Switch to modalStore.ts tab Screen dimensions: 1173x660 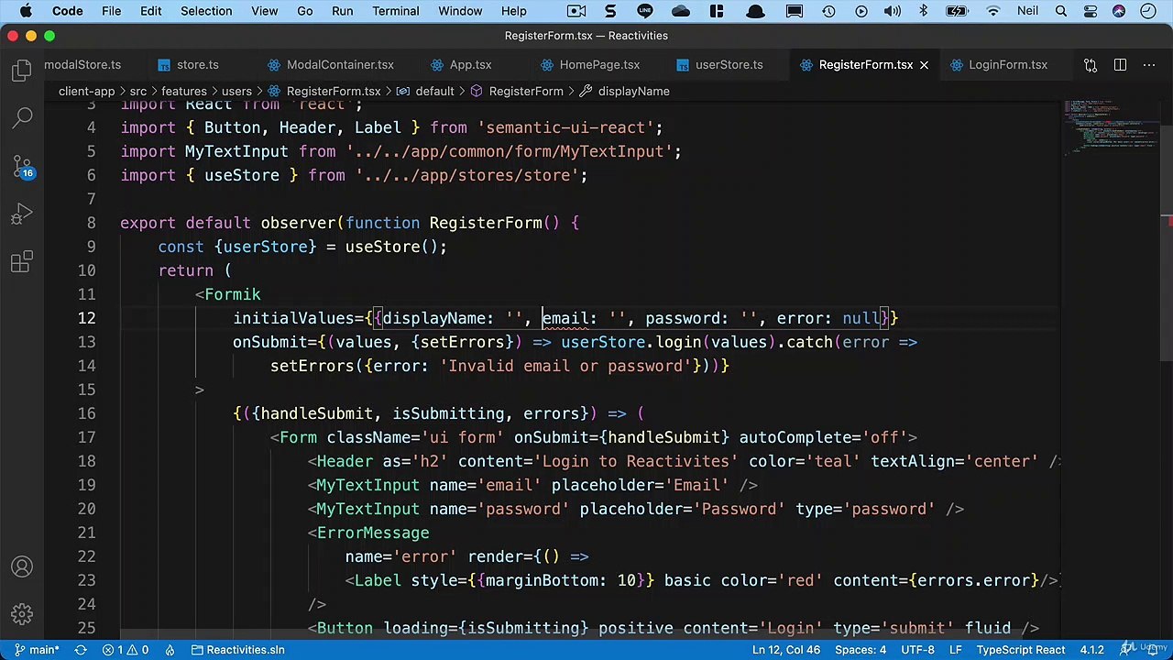(x=82, y=65)
